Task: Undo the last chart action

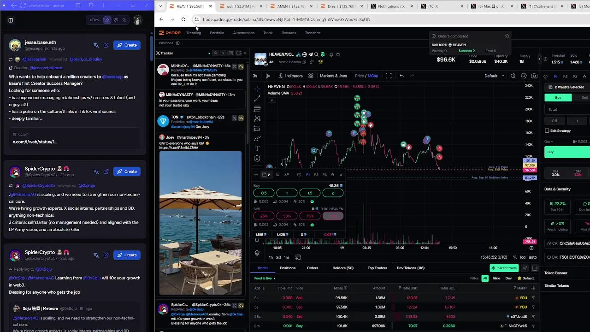Action: point(401,76)
